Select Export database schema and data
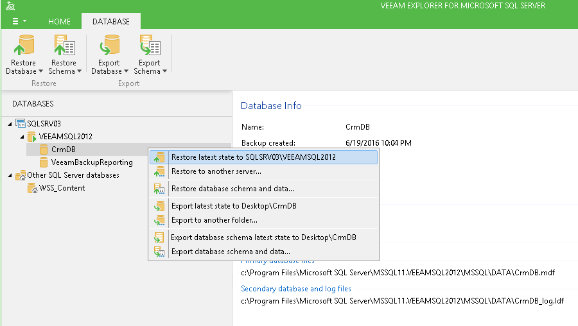 pyautogui.click(x=230, y=252)
